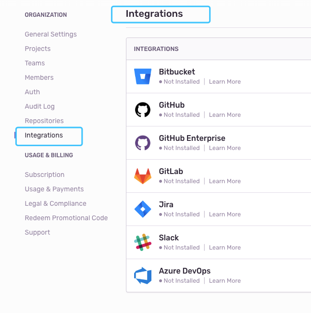Click the purple GitHub Enterprise icon
311x313 pixels.
143,143
